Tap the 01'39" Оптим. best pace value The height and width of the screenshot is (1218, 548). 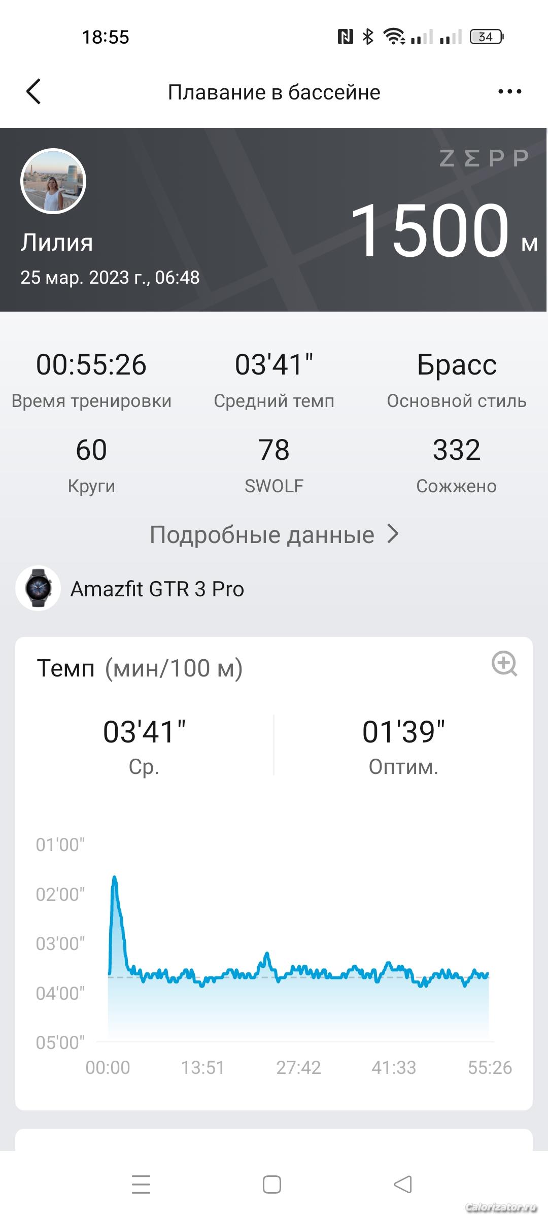pyautogui.click(x=403, y=732)
